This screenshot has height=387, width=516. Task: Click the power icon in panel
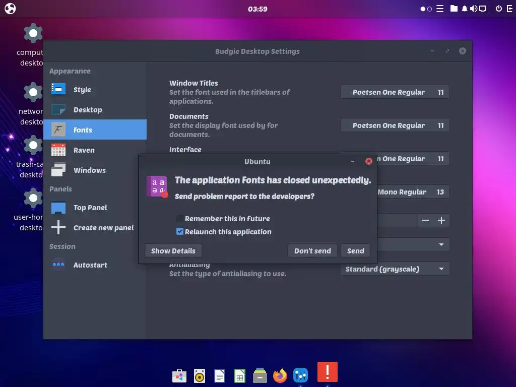coord(499,9)
